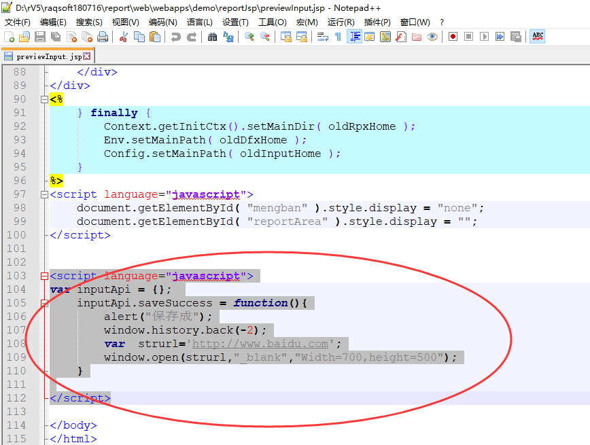Toggle the ABC spell check button
590x445 pixels.
(538, 37)
